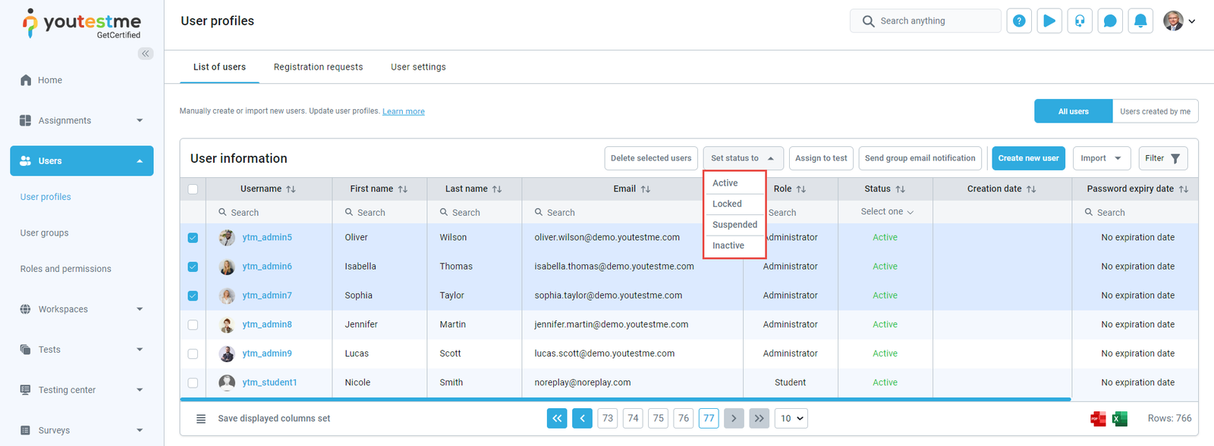The height and width of the screenshot is (446, 1214).
Task: Open the video play tutorial icon
Action: (x=1049, y=21)
